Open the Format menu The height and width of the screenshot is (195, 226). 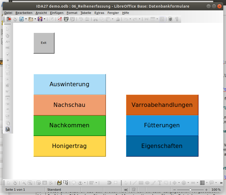click(x=72, y=13)
